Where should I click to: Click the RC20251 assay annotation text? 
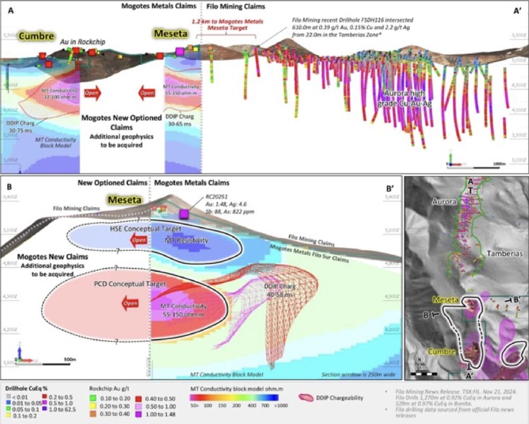pyautogui.click(x=230, y=204)
